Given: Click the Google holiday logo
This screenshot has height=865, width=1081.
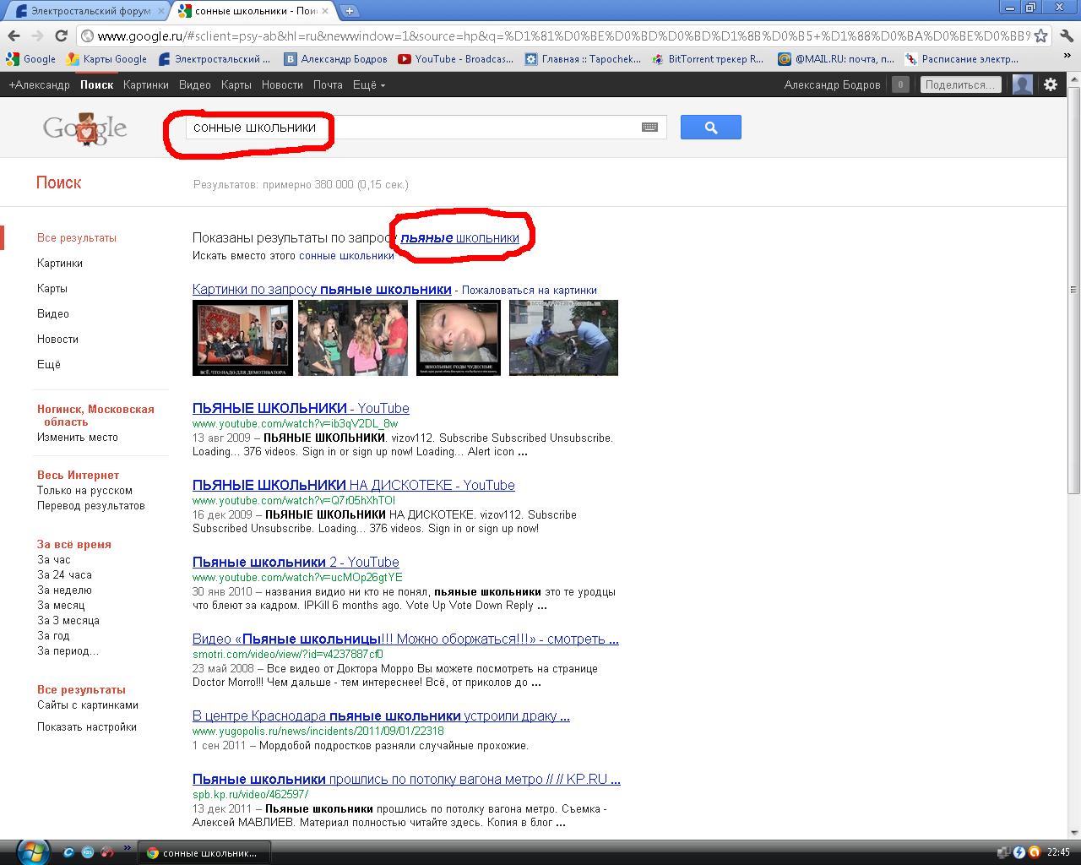Looking at the screenshot, I should [x=85, y=128].
